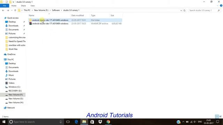Open File Explorer taskbar icon

(x=84, y=122)
